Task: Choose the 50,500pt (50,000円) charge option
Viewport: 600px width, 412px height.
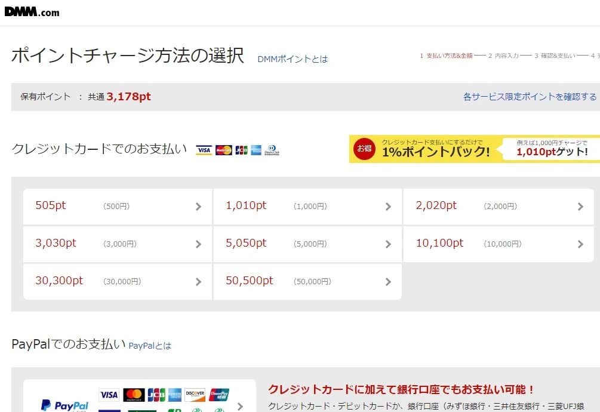Action: point(307,282)
